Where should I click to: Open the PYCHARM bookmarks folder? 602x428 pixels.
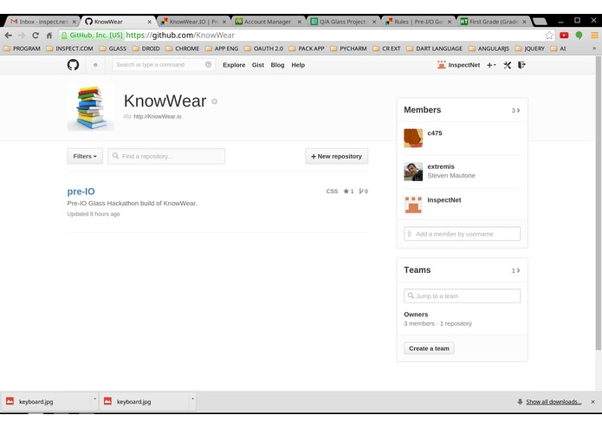[348, 49]
